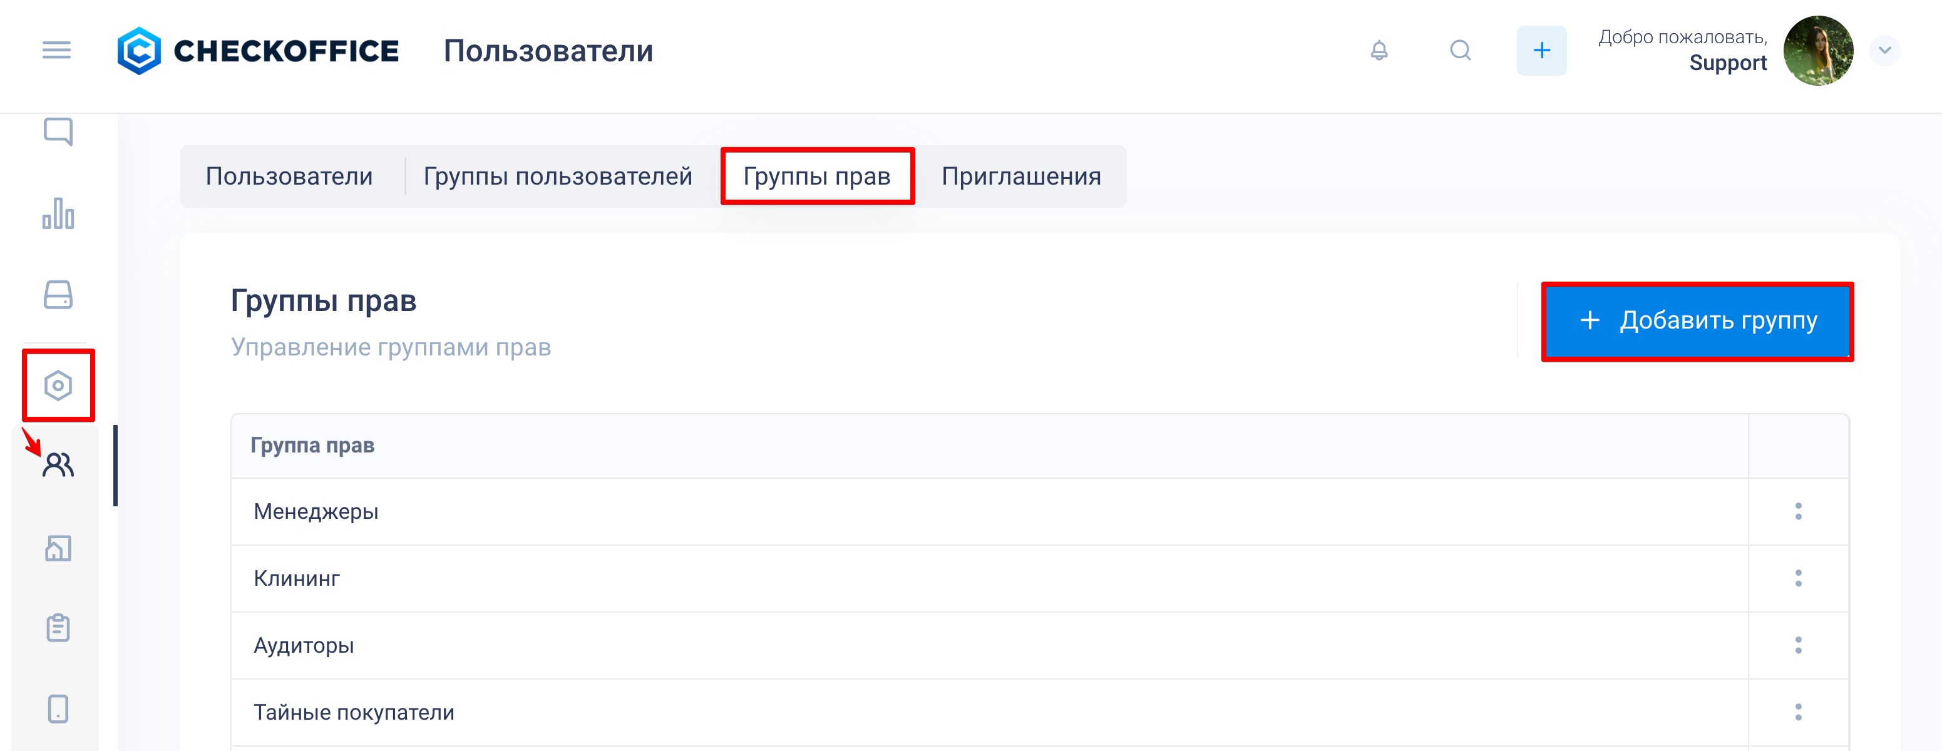Viewport: 1942px width, 751px height.
Task: Open the mobile device sidebar icon
Action: (58, 708)
